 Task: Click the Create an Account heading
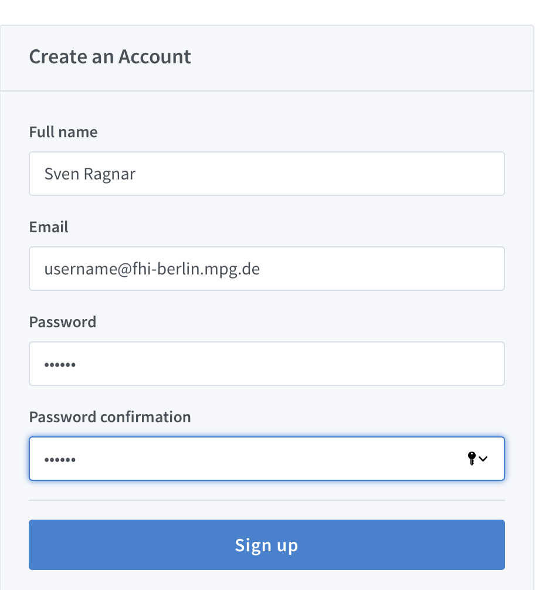coord(110,57)
